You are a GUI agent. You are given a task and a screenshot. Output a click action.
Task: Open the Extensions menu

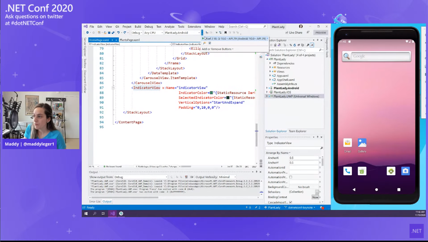click(x=194, y=27)
